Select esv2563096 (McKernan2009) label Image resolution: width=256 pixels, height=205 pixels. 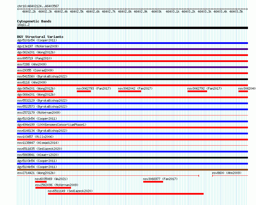click(57, 185)
